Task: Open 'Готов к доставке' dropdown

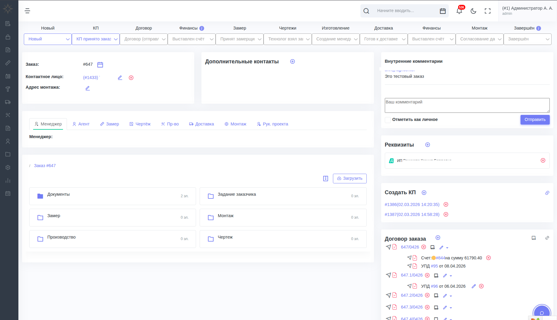Action: coord(384,39)
